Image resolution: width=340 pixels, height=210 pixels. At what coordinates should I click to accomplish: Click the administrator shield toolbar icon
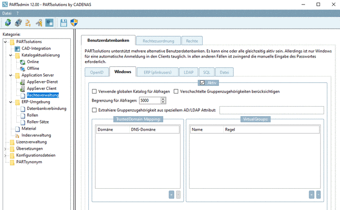coord(74,23)
